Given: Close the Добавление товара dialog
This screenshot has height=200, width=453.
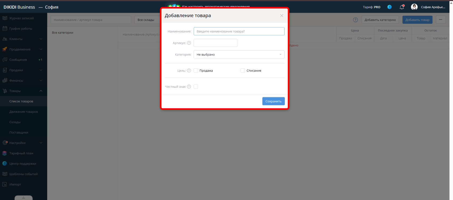Looking at the screenshot, I should [282, 16].
